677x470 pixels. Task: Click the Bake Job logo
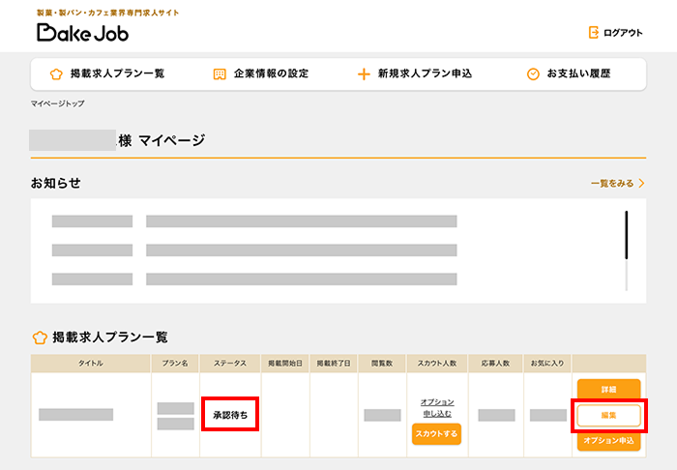(82, 32)
